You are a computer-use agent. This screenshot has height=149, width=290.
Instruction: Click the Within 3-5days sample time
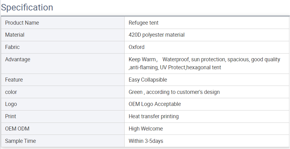coord(146,141)
